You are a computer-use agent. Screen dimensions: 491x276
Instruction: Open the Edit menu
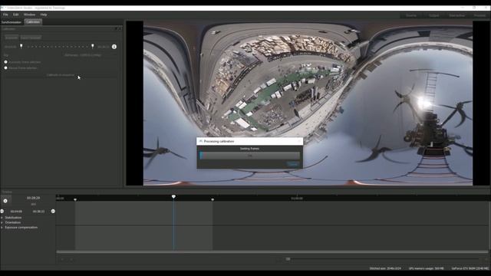(15, 15)
